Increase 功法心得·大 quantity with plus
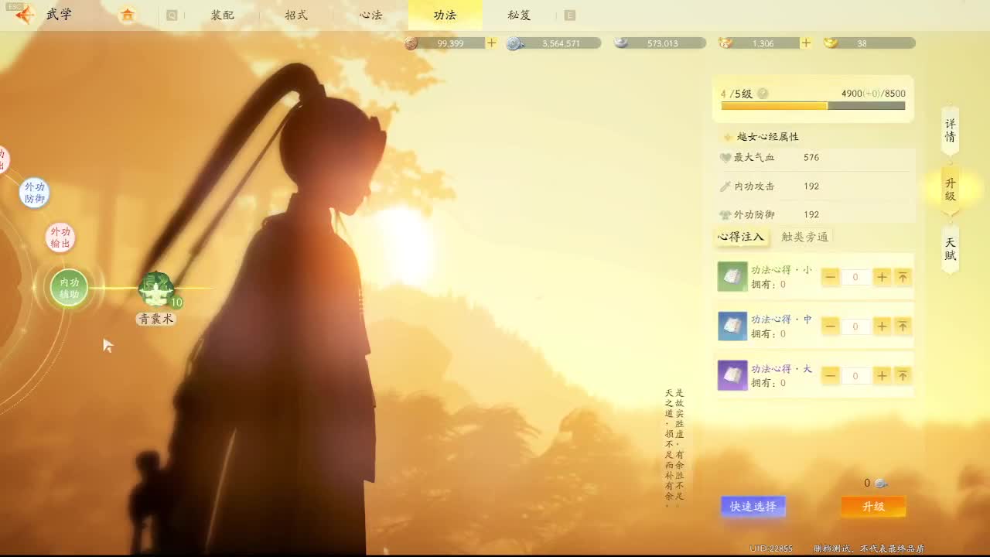The width and height of the screenshot is (990, 557). pyautogui.click(x=882, y=375)
